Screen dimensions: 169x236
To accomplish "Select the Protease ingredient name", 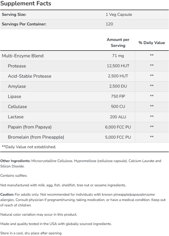I will tap(17, 66).
